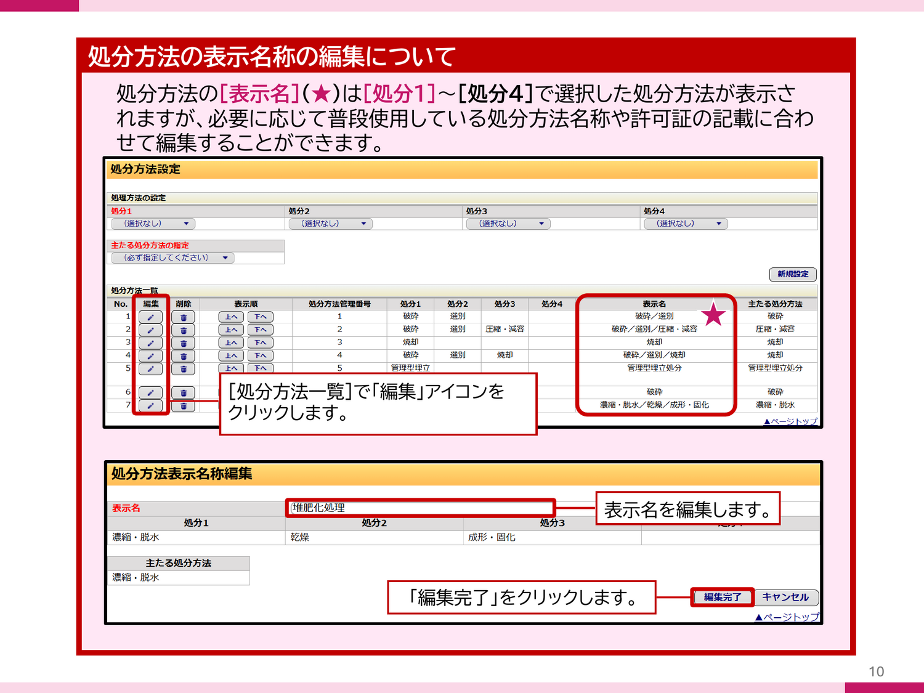
Task: Open the 主たる処分方法の指定 dropdown
Action: [173, 258]
